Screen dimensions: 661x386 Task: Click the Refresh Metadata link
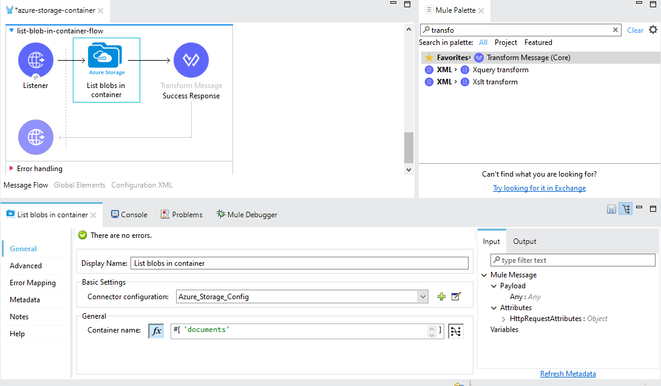568,374
